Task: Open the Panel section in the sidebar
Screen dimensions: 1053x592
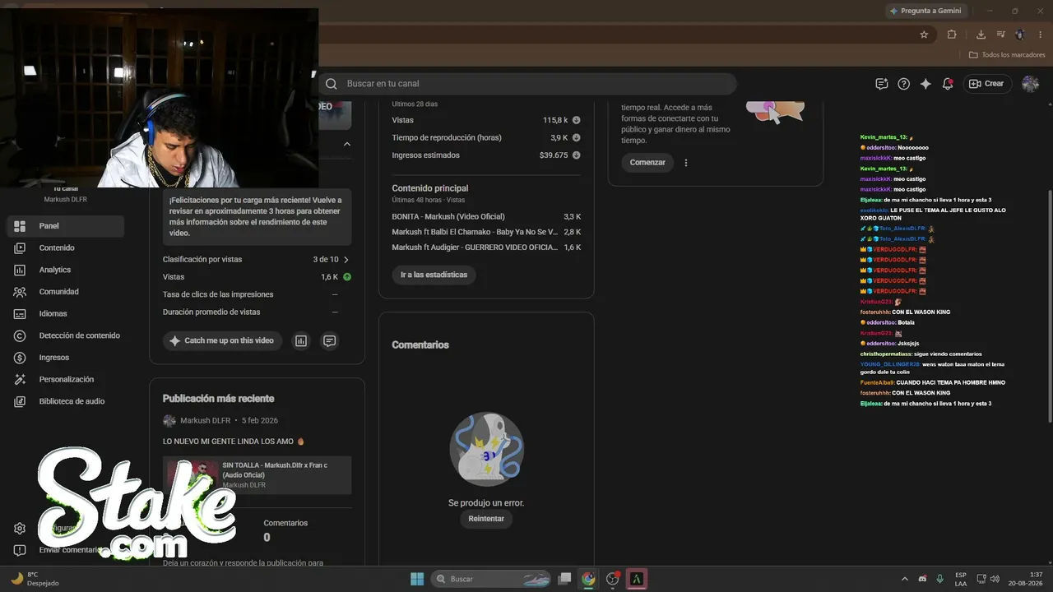Action: pos(65,226)
